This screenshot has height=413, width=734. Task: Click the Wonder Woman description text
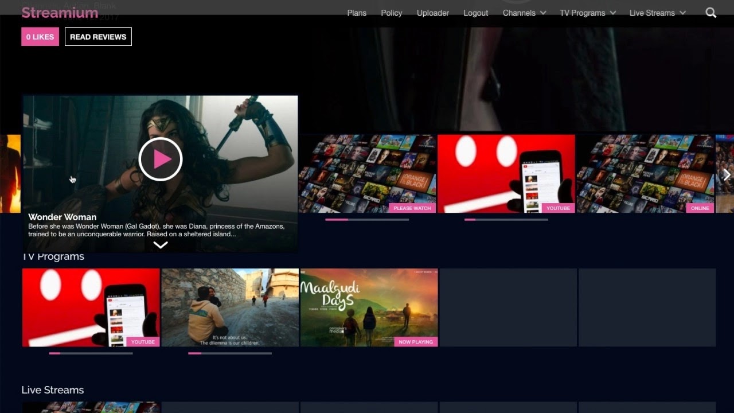tap(156, 230)
